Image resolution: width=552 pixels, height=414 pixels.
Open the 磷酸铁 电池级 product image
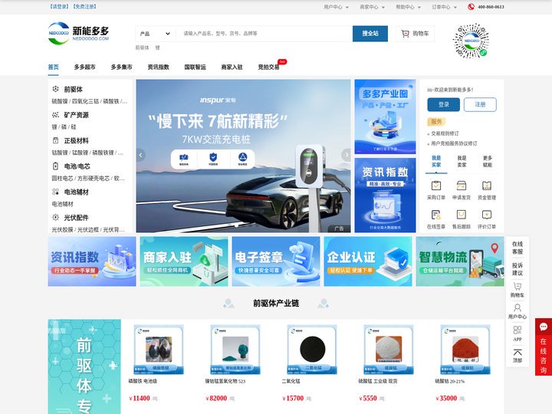(x=159, y=350)
